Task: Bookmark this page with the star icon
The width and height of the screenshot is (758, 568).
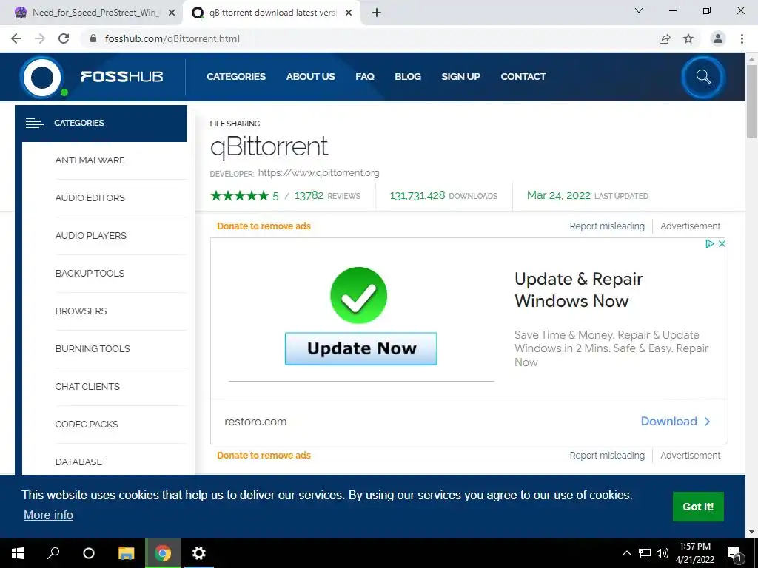Action: (x=688, y=38)
